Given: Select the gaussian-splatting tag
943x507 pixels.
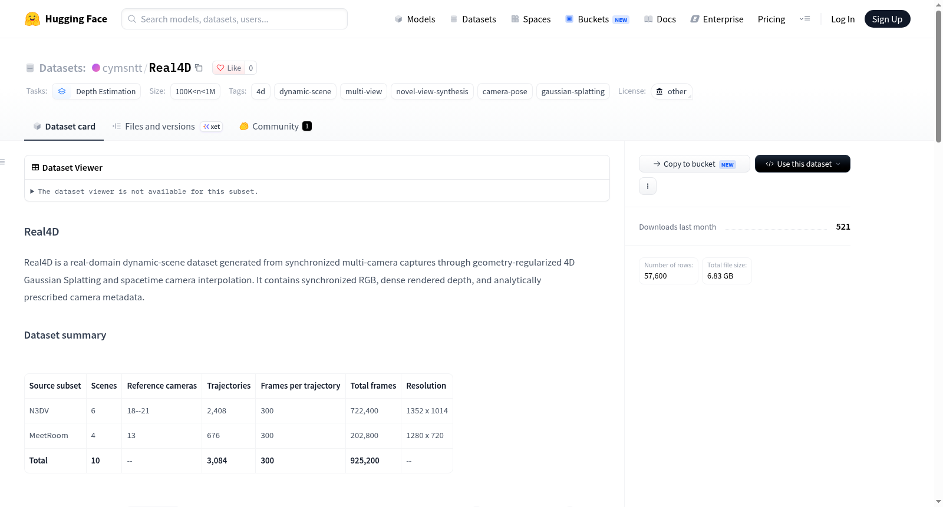Looking at the screenshot, I should click(x=573, y=92).
